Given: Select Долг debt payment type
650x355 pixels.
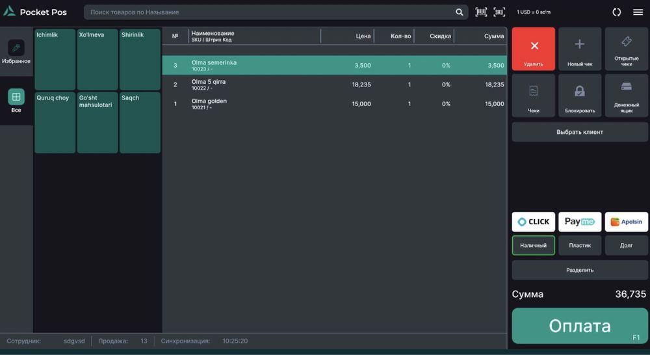Looking at the screenshot, I should click(627, 246).
